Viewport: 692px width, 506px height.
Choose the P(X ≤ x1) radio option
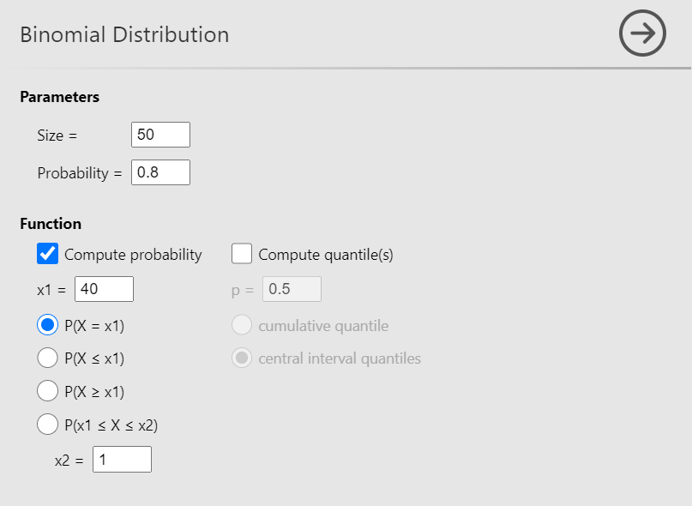click(x=48, y=358)
